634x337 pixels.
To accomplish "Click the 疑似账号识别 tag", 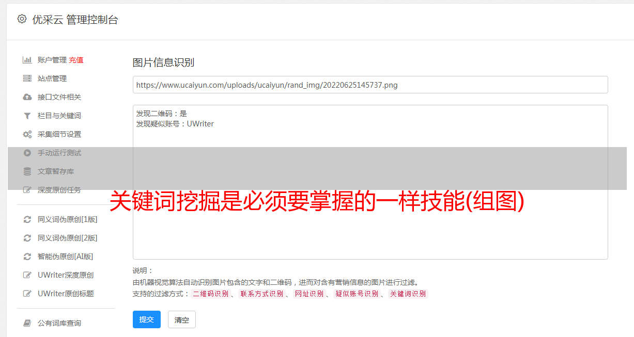I will point(357,294).
